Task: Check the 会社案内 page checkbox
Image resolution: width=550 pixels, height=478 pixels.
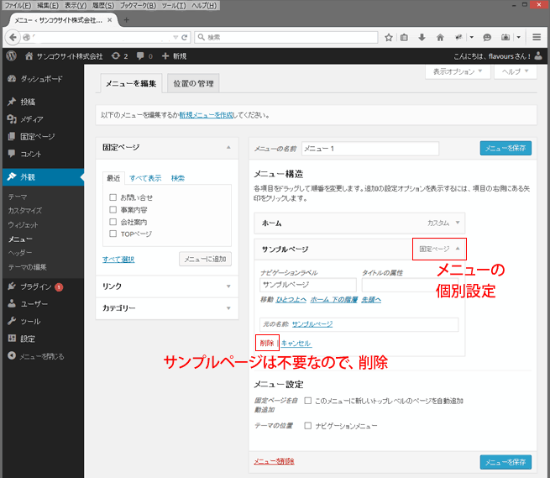Action: (x=113, y=222)
